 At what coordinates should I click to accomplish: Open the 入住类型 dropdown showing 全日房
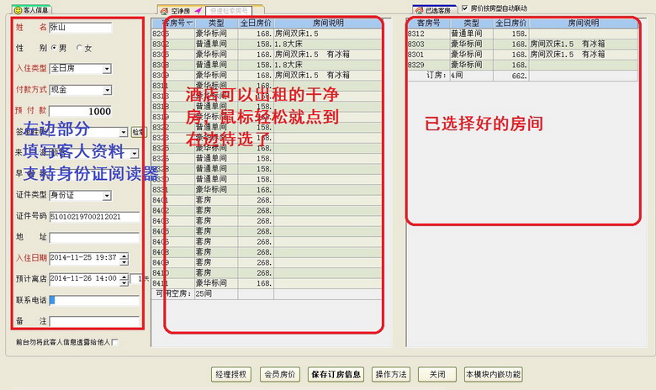(107, 69)
